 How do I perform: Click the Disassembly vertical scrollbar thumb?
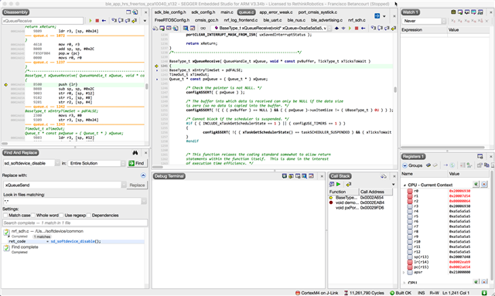pos(146,86)
